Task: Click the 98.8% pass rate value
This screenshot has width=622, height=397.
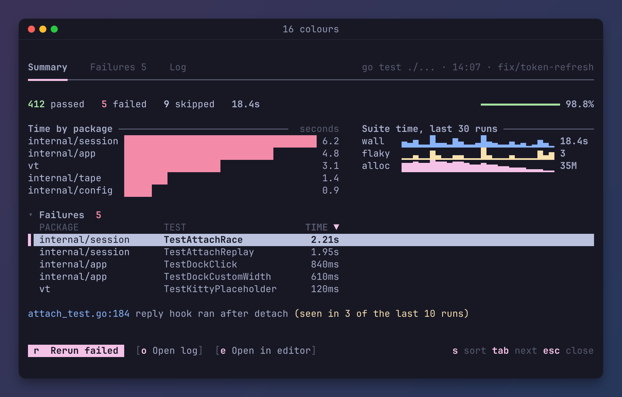Action: pos(580,104)
